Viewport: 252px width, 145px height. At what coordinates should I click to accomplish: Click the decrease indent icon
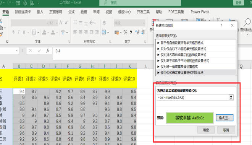tap(92, 32)
